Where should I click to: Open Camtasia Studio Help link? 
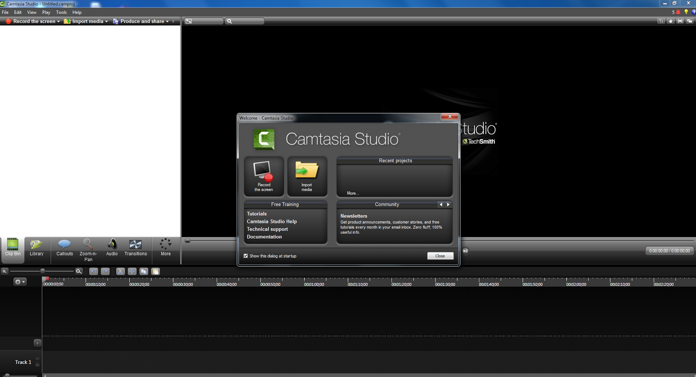point(272,222)
